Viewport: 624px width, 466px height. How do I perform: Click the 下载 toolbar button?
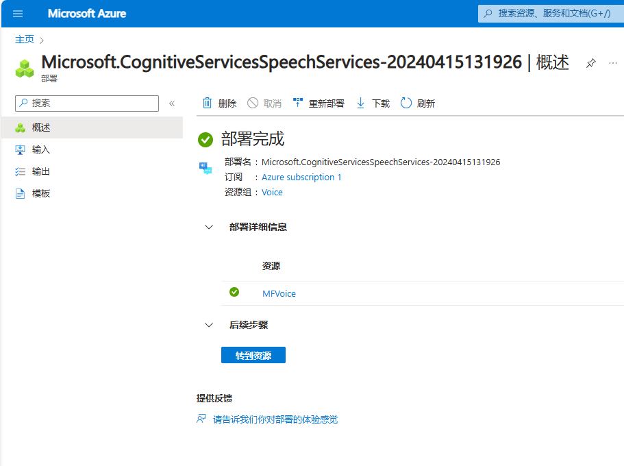tap(373, 103)
